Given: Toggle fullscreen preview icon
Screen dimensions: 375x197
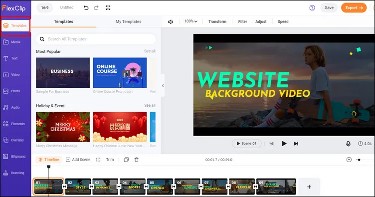Looking at the screenshot, I should [x=108, y=7].
